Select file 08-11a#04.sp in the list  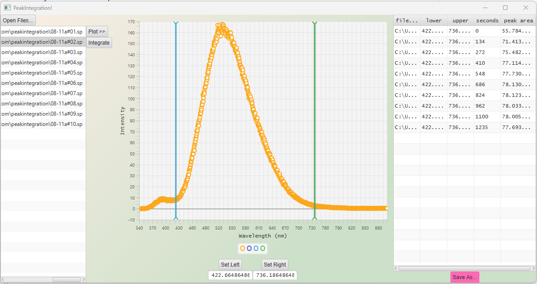pyautogui.click(x=43, y=63)
